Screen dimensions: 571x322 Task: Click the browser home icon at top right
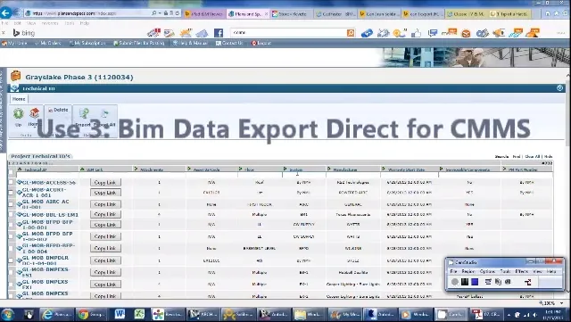point(547,13)
